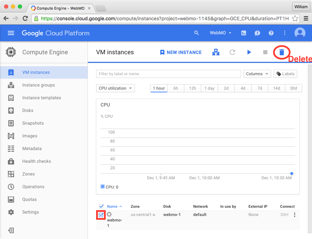Viewport: 312px width, 239px height.
Task: Open the Cloud Shell terminal icon
Action: [243, 33]
